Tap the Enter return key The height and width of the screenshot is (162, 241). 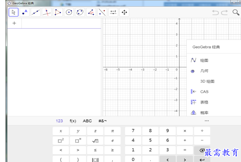coord(202,159)
